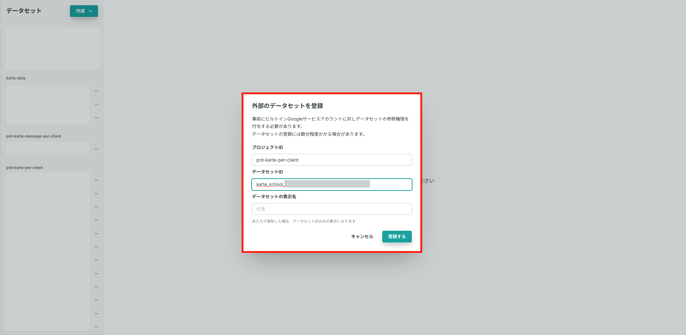This screenshot has height=335, width=686.
Task: Open the bottom ellipsis menu in the sidebar
Action: point(96,326)
